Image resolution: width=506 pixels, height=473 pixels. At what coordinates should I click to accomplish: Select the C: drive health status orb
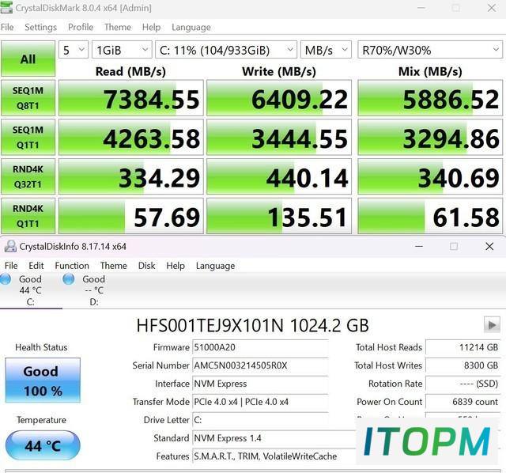pyautogui.click(x=6, y=279)
